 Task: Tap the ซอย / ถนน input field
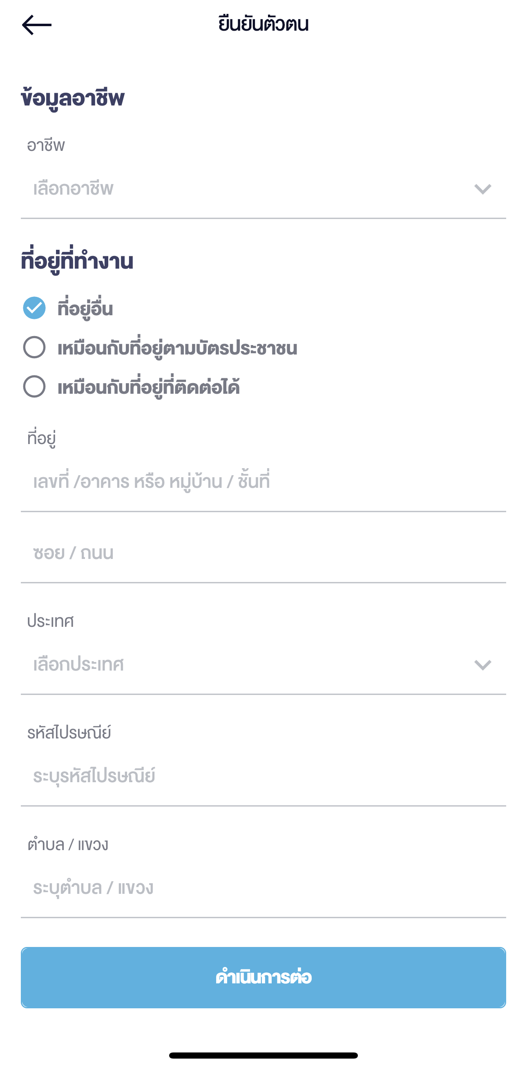pos(248,553)
